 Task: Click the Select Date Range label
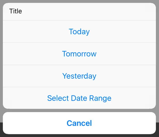point(79,98)
